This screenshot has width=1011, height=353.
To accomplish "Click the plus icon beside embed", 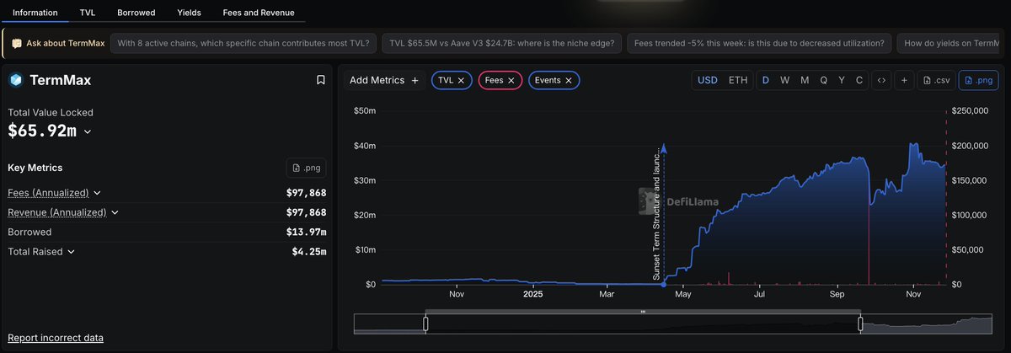I will click(904, 80).
